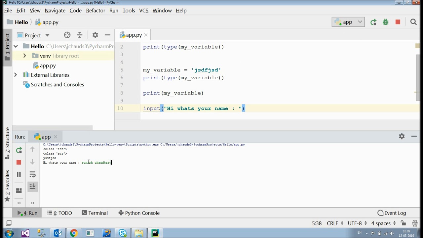Stop the running process with red square
The width and height of the screenshot is (423, 238).
[19, 162]
